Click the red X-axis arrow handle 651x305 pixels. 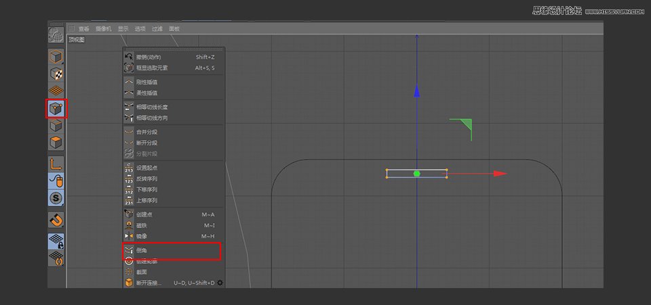500,174
